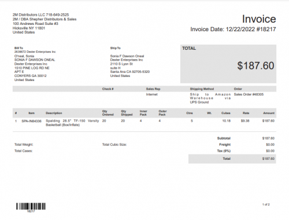Select 2M / DBA Shepher Distributors & Sales text

tap(45, 19)
